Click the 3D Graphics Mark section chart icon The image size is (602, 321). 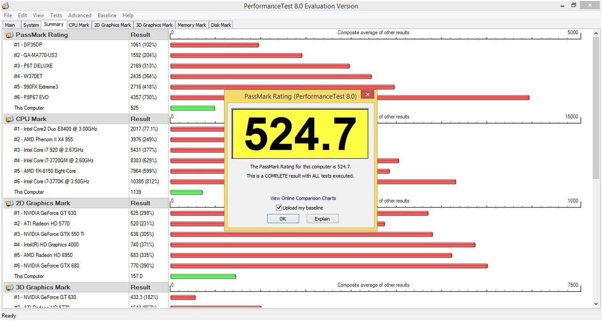[x=10, y=287]
